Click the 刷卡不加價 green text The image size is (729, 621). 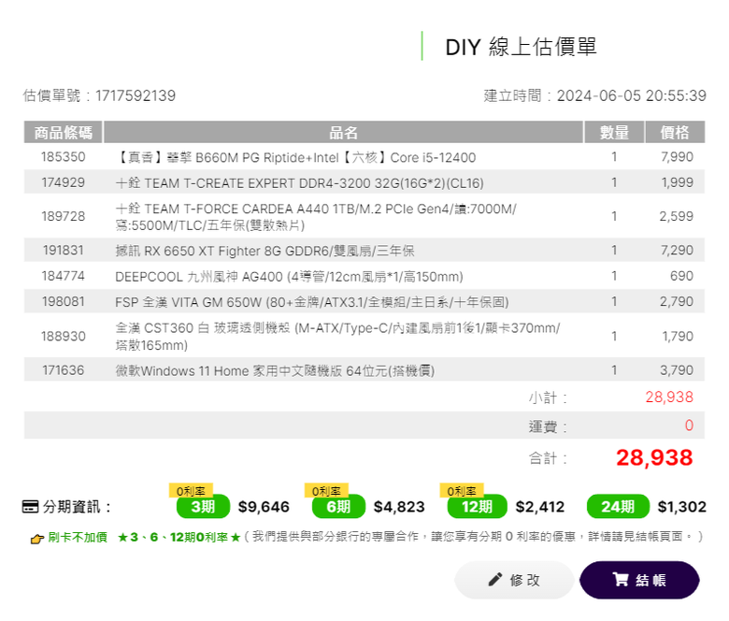coord(78,537)
